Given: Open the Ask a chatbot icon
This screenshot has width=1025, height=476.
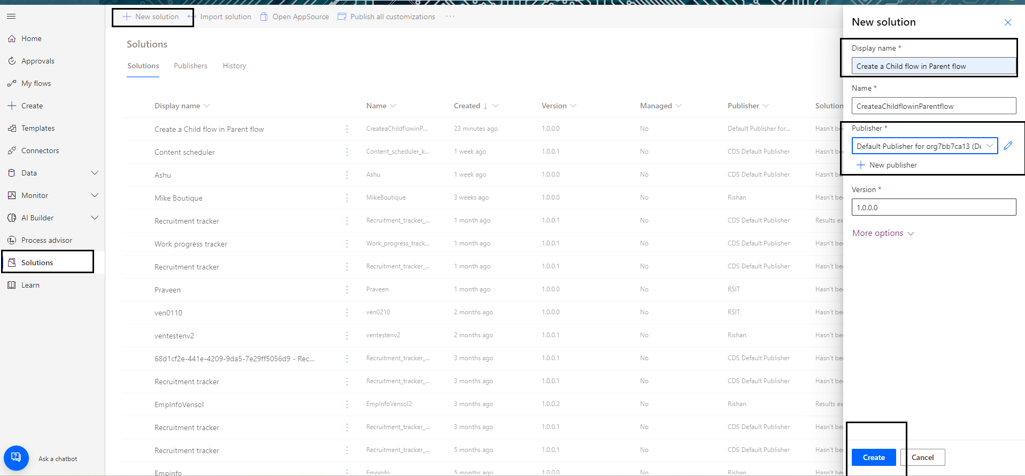Looking at the screenshot, I should pos(16,458).
